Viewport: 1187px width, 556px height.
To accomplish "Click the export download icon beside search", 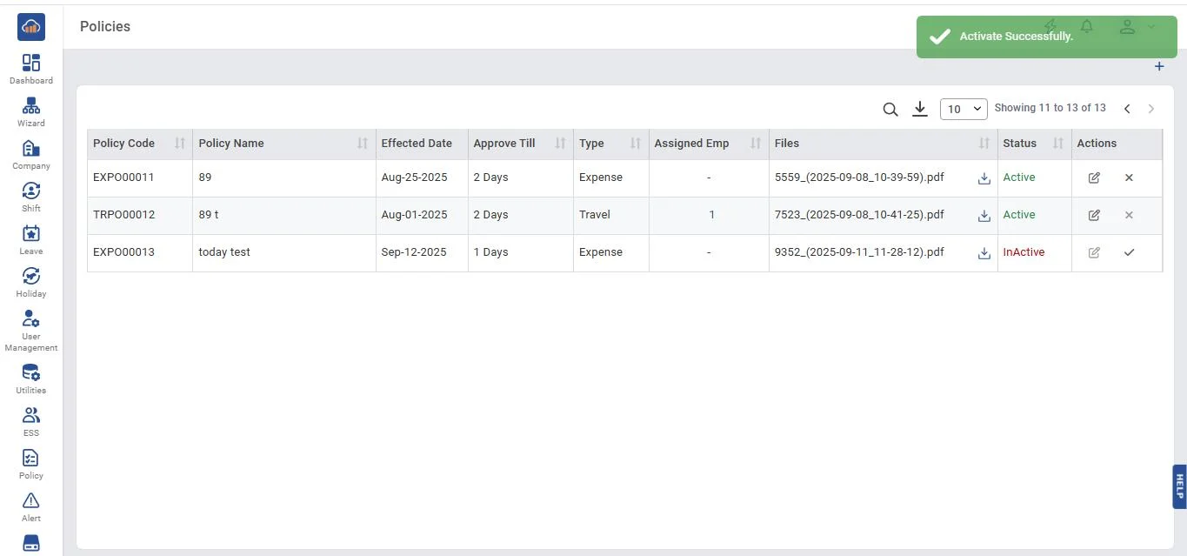I will coord(919,109).
